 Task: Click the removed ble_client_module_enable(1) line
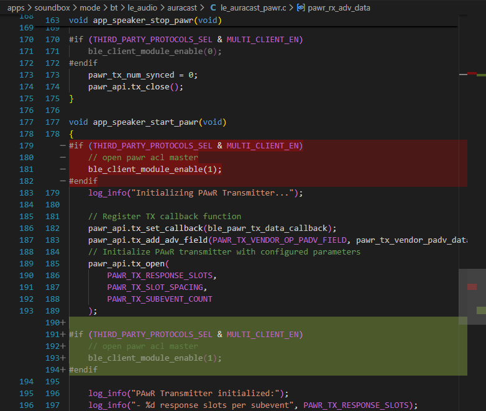click(x=155, y=169)
